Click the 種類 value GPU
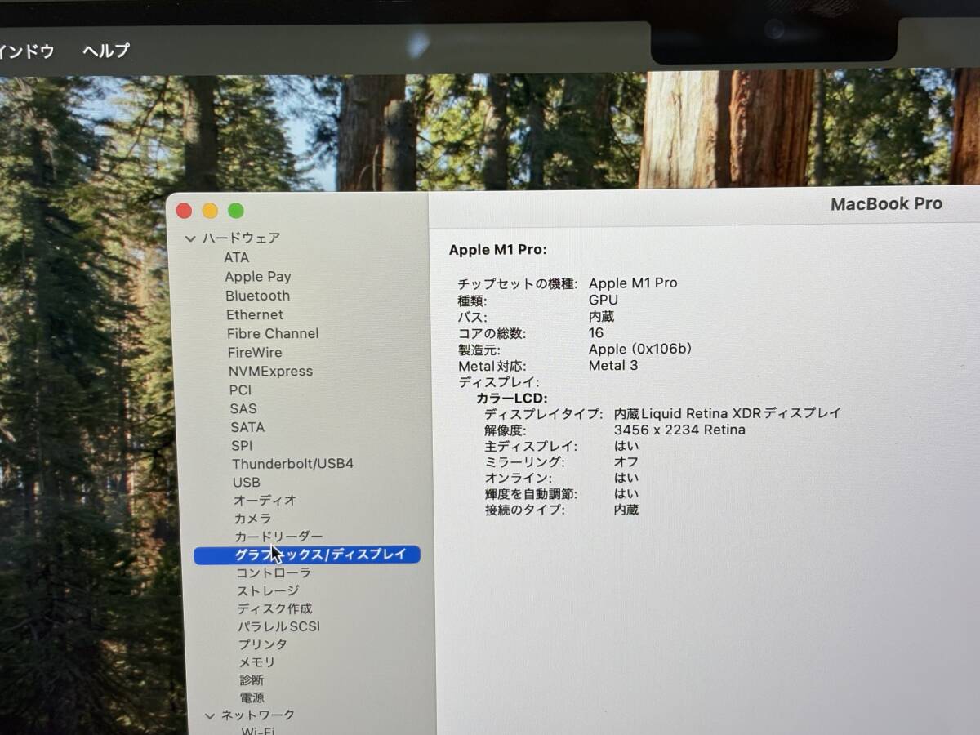Screen dimensions: 980x735 (604, 300)
